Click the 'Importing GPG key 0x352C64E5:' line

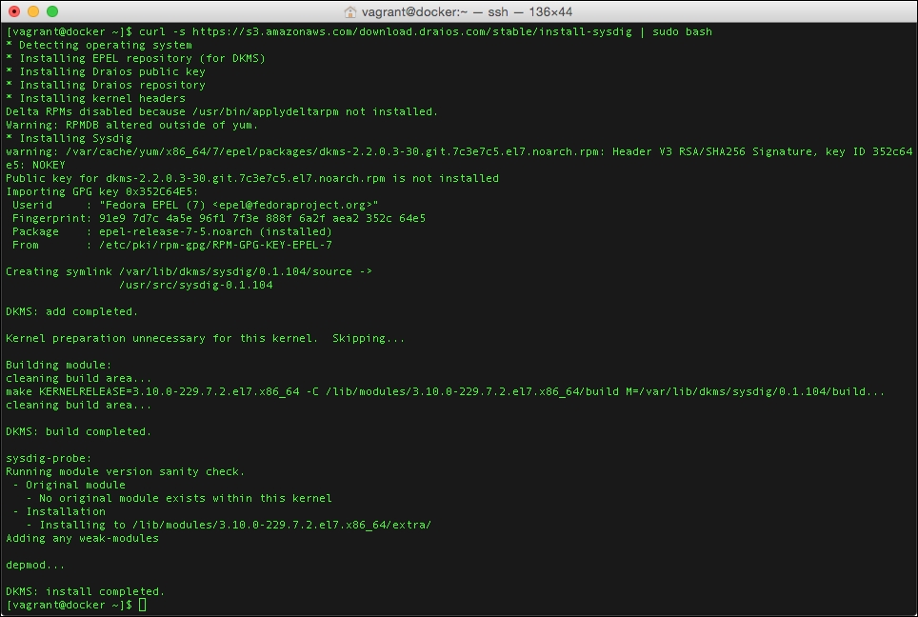click(x=102, y=192)
